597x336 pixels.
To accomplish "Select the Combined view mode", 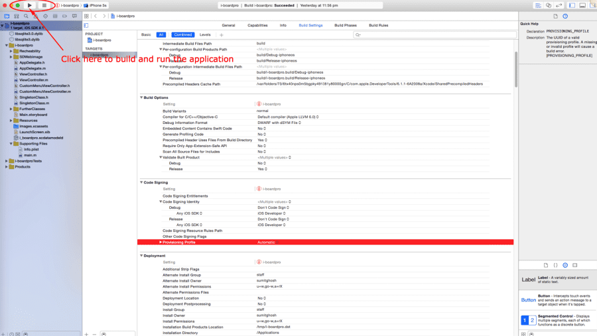I will [x=183, y=34].
